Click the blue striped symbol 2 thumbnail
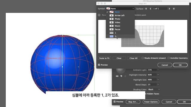Screen dimensions: 191x107 click(x=111, y=36)
